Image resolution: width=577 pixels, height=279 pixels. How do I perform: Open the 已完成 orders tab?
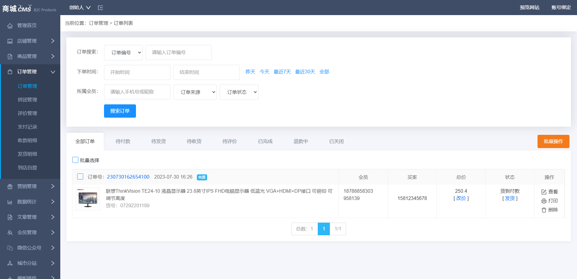click(x=265, y=141)
